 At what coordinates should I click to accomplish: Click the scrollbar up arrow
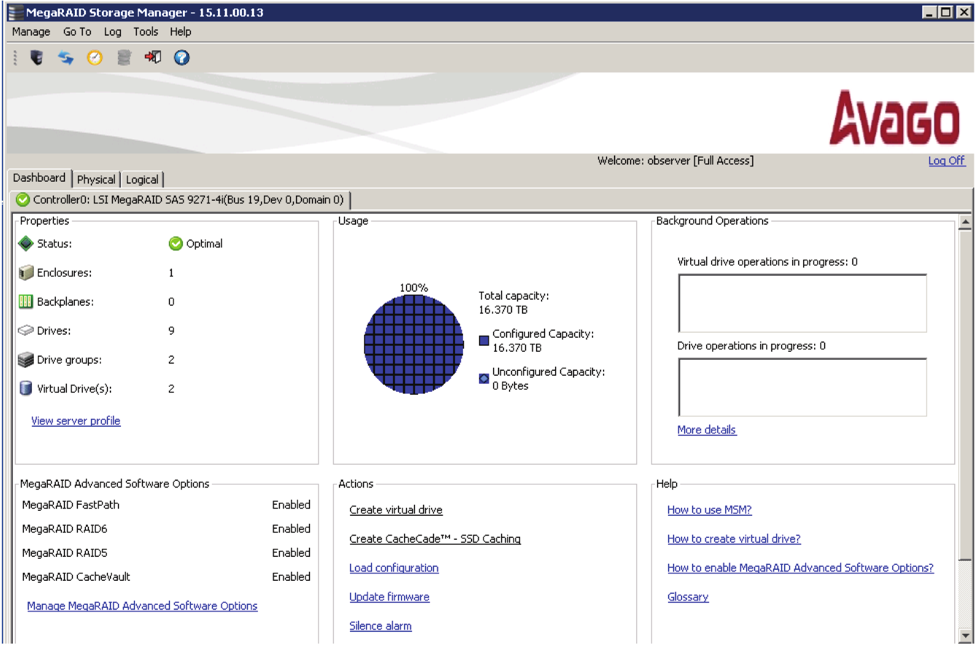coord(965,222)
